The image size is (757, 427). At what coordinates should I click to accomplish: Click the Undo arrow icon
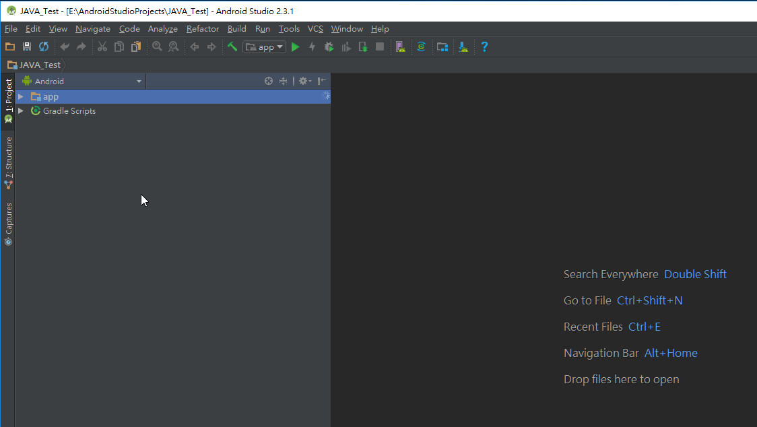[65, 47]
